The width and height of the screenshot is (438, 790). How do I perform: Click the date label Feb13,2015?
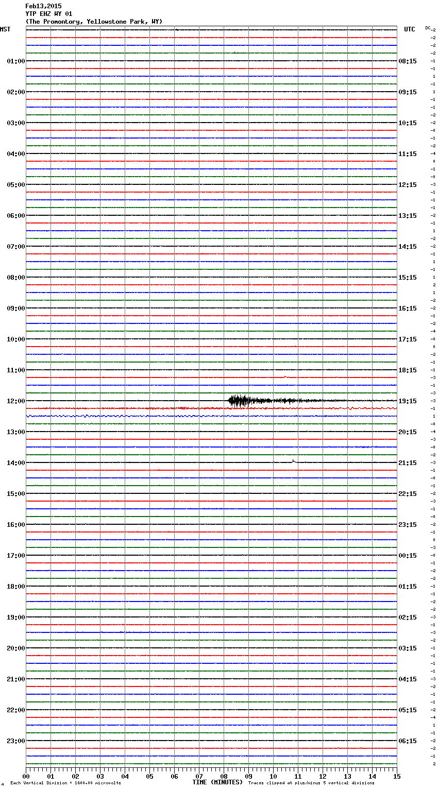(43, 6)
